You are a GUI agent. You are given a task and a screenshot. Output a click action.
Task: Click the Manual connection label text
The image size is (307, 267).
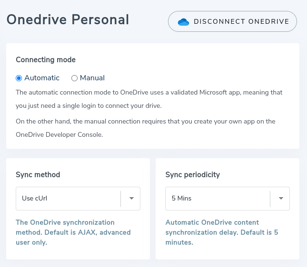coord(92,78)
